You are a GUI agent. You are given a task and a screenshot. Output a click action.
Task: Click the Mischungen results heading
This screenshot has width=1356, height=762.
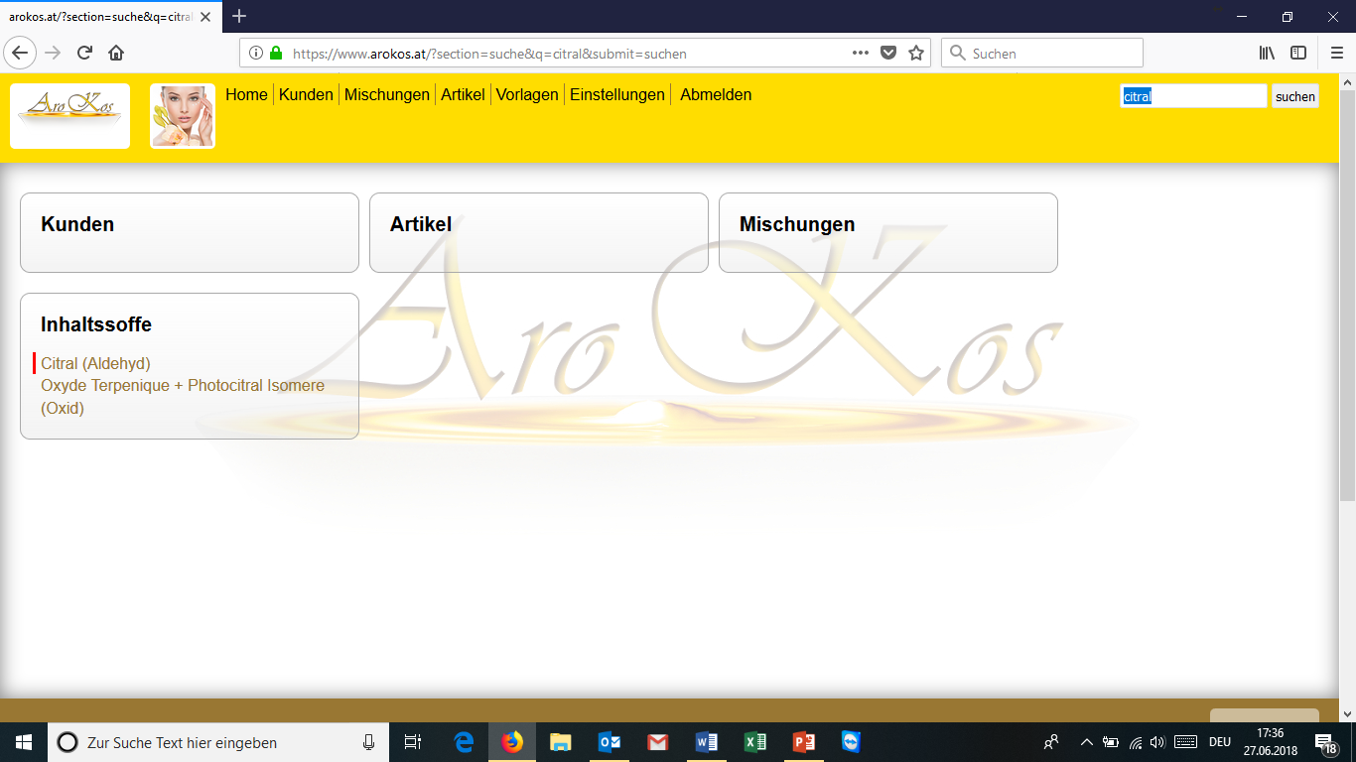(797, 224)
